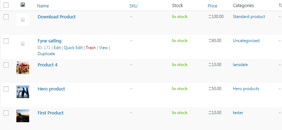282x130 pixels.
Task: Click Download Product placeholder image icon
Action: (x=23, y=20)
